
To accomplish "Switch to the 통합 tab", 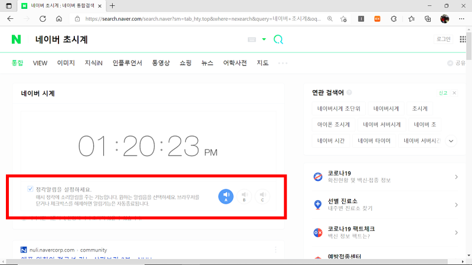I will [x=17, y=63].
